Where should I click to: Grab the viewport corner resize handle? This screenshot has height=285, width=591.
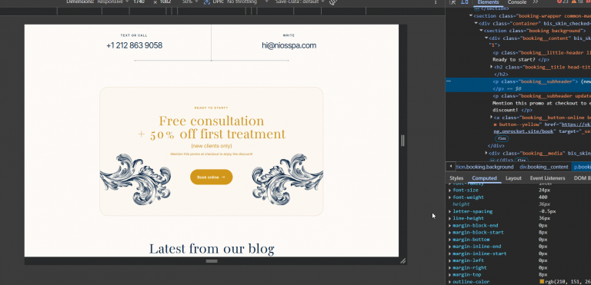click(403, 261)
